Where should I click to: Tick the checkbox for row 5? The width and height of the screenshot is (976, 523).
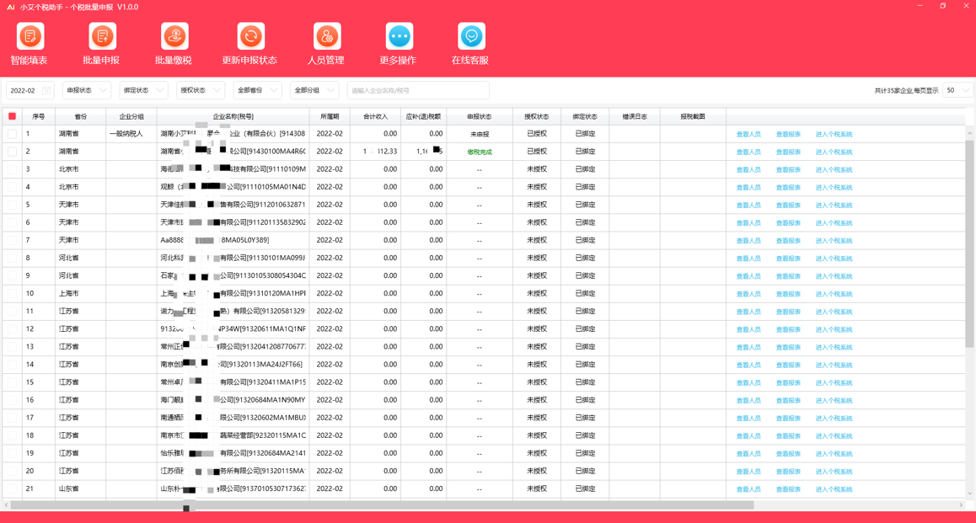point(12,205)
